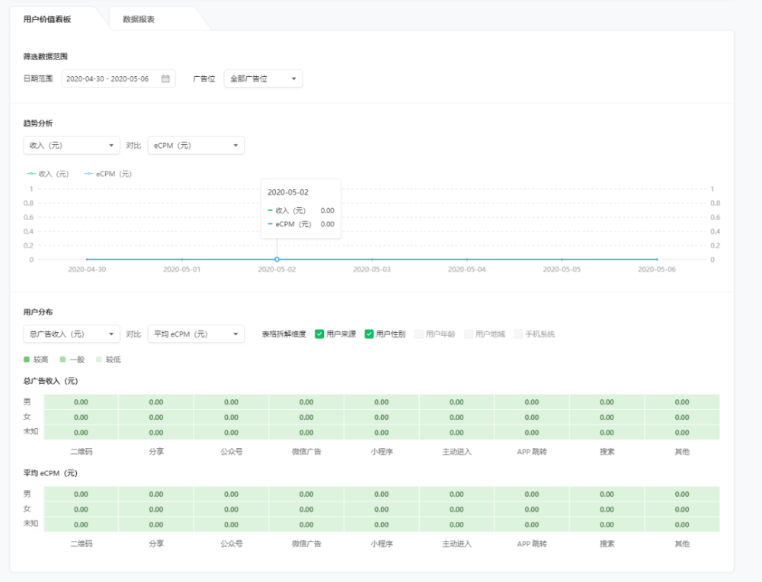Enable the 用户年龄 checkbox
The width and height of the screenshot is (762, 582).
[x=419, y=334]
